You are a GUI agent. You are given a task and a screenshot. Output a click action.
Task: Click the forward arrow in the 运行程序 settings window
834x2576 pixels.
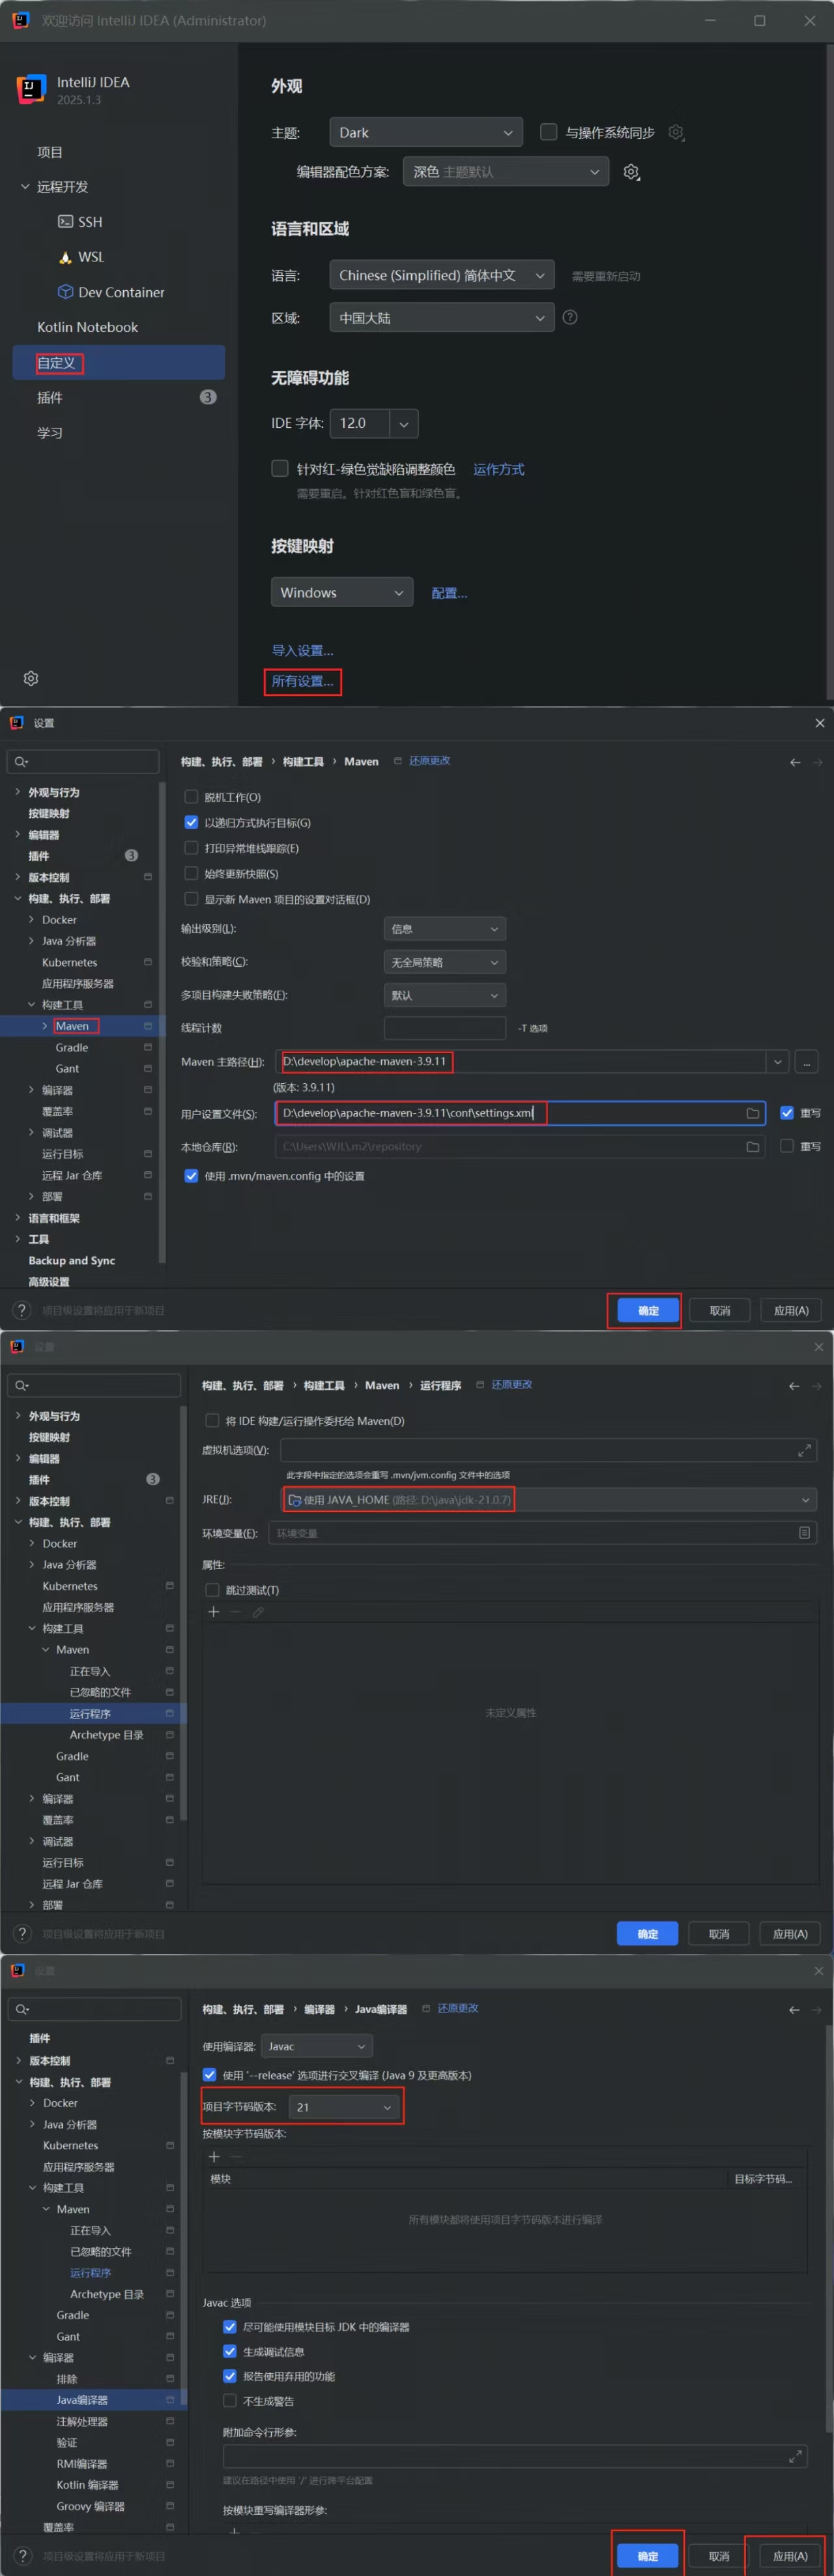coord(817,1386)
